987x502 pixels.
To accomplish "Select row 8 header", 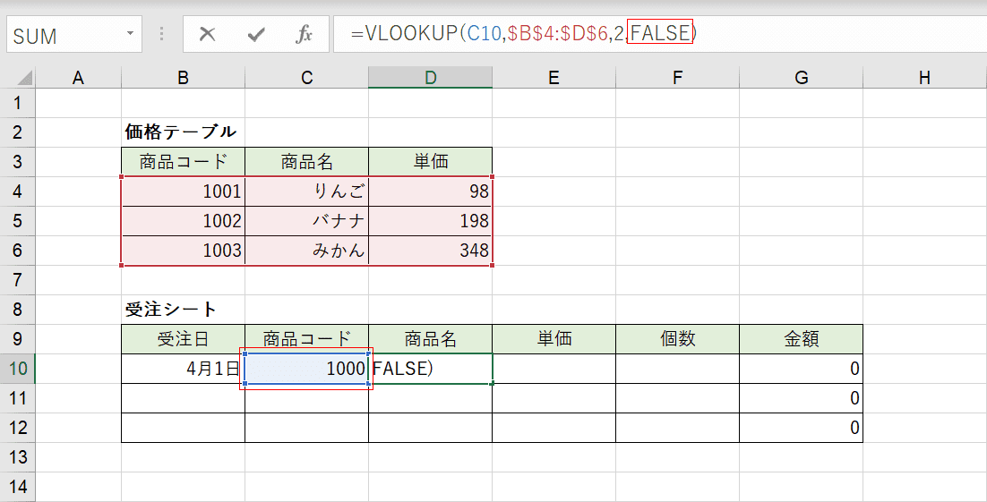I will click(x=18, y=310).
